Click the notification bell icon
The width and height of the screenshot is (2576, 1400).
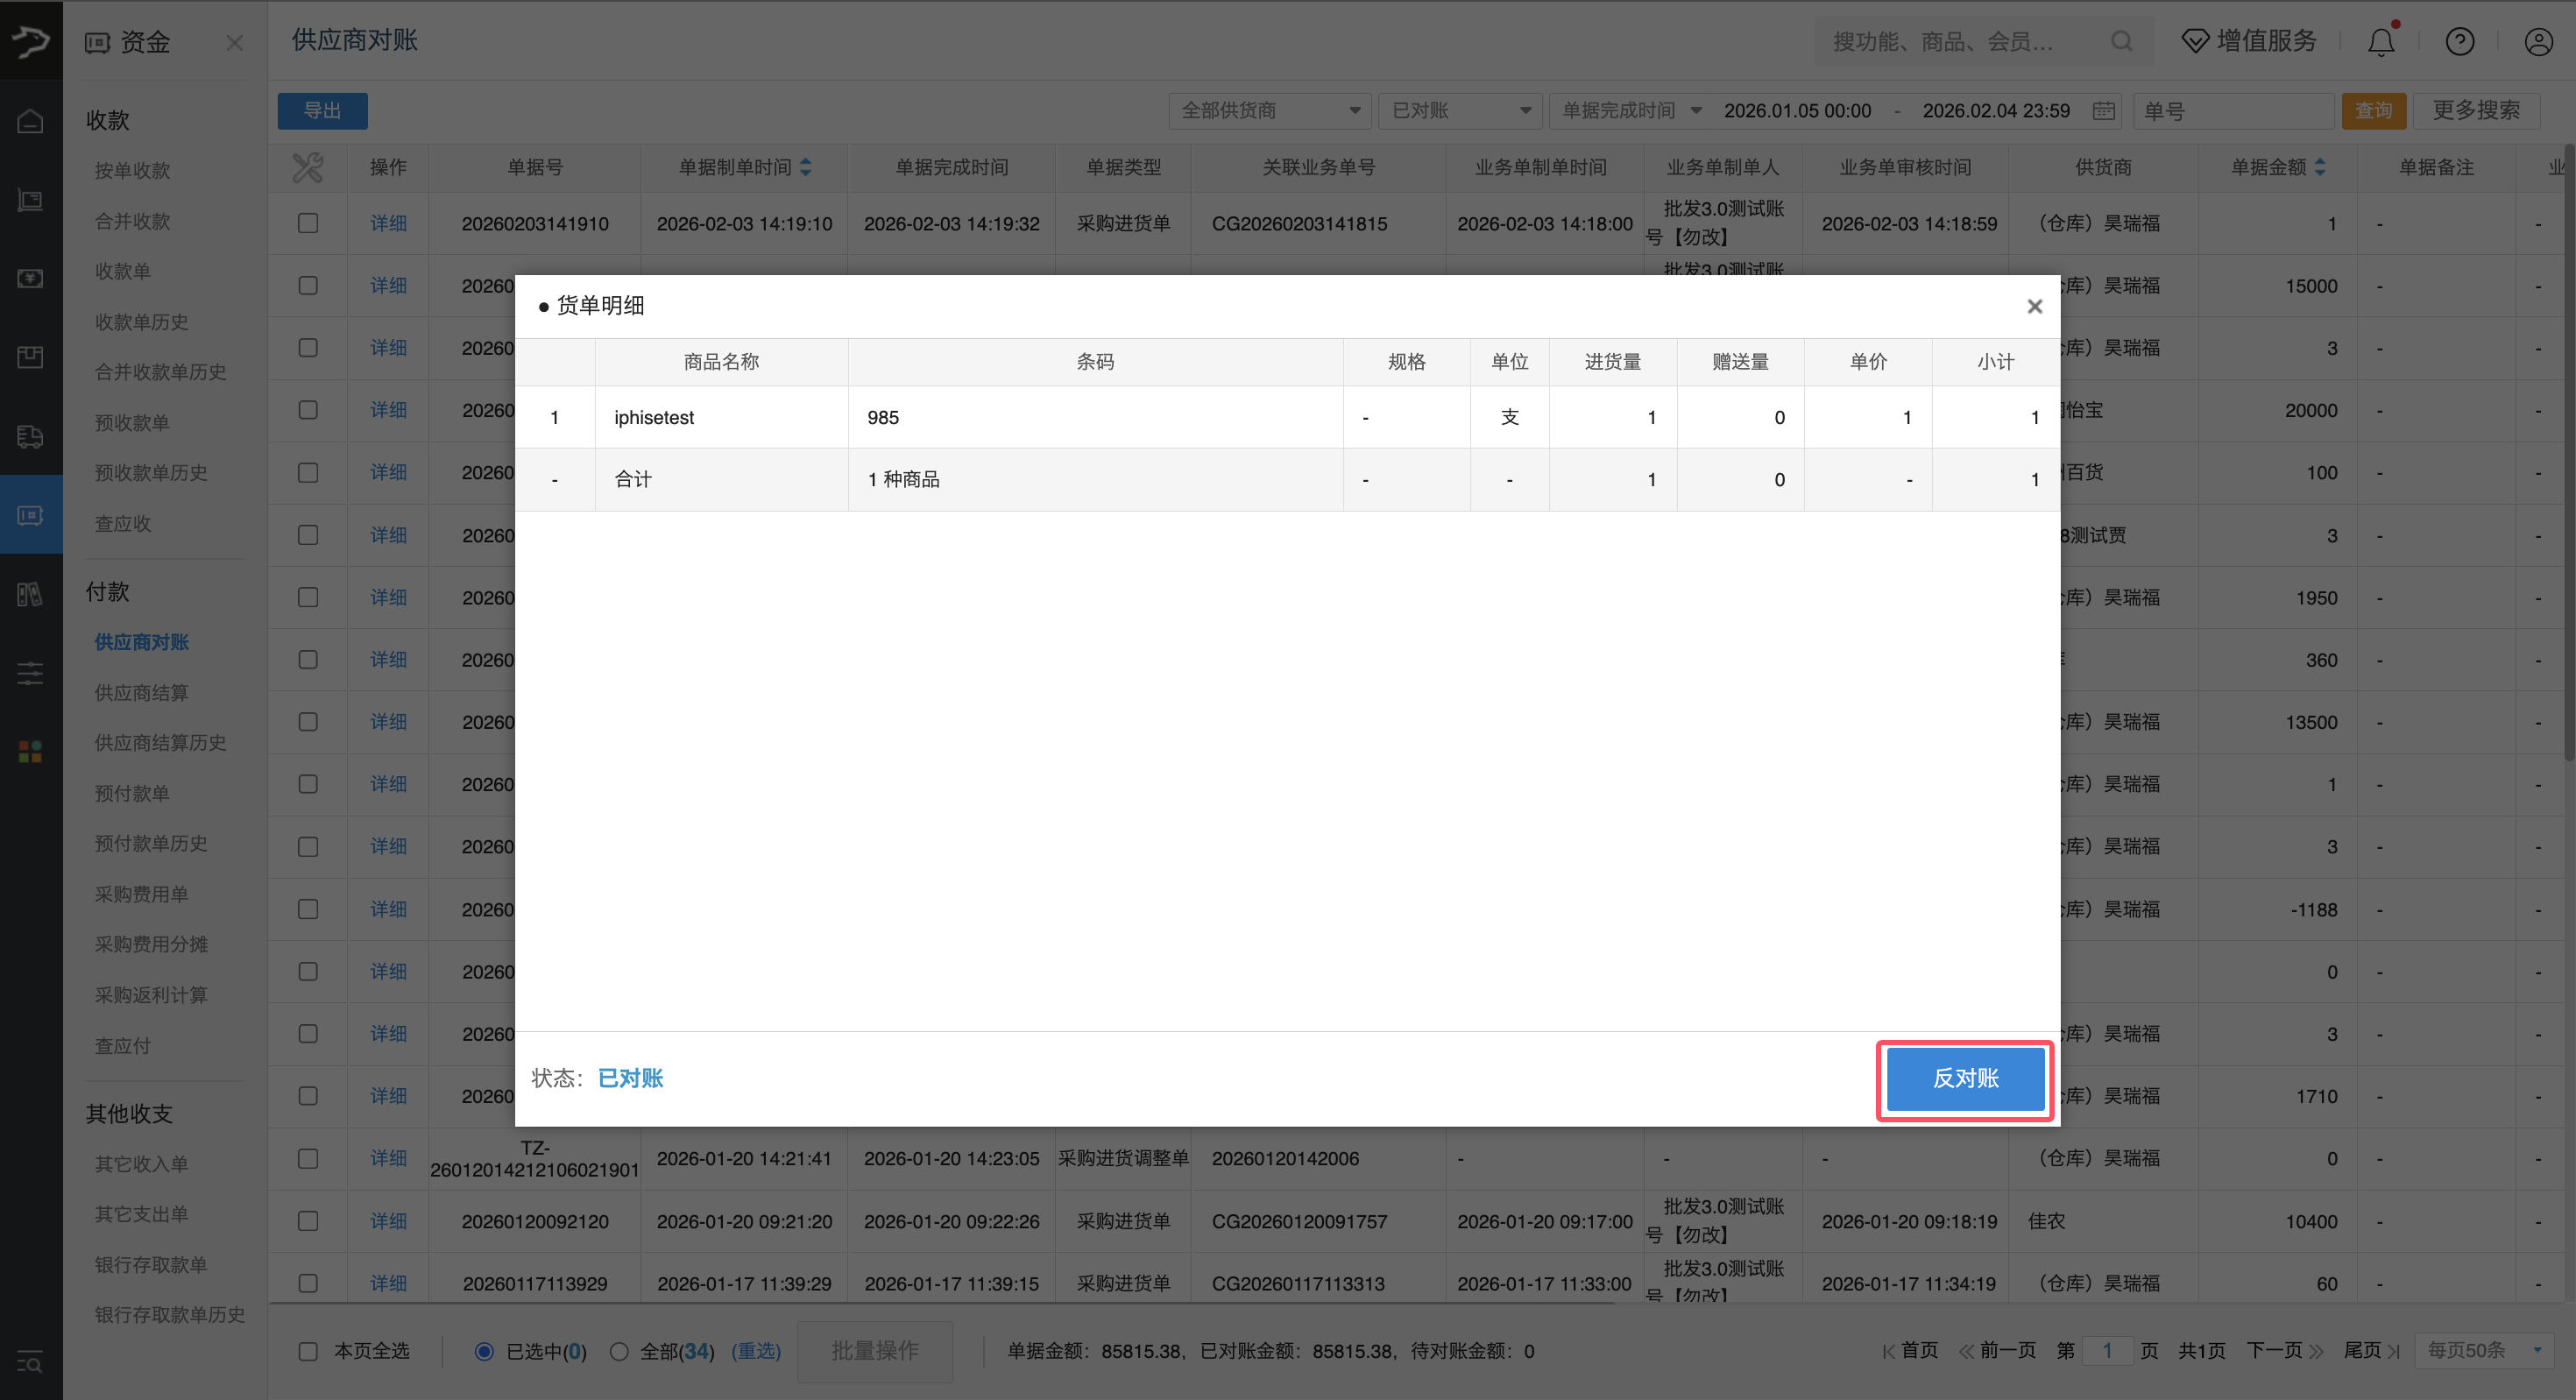coord(2380,42)
